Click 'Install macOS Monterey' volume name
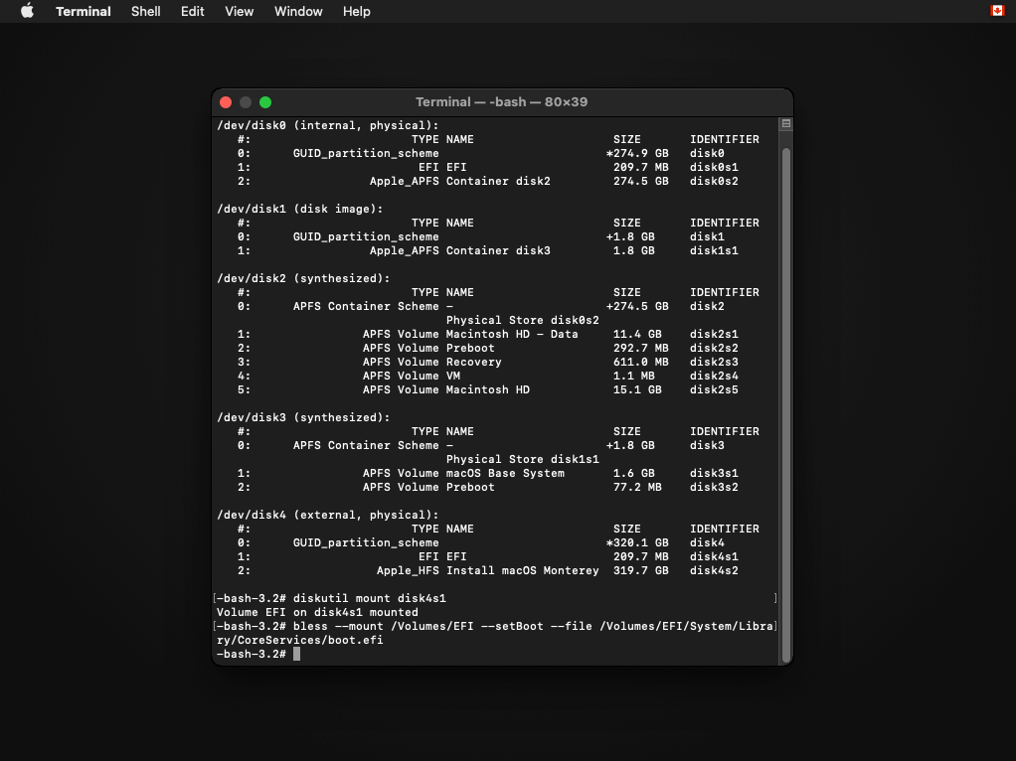1016x761 pixels. click(x=522, y=570)
